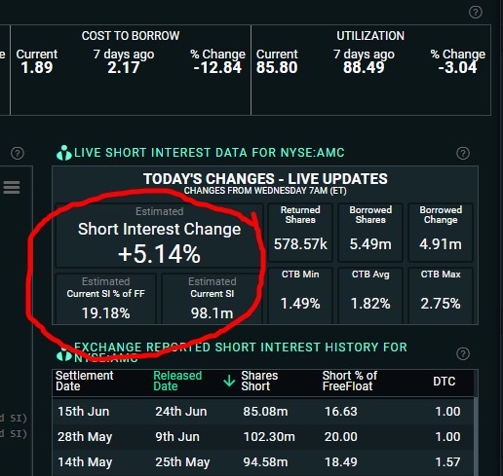Click help icon left of the hamburger panel
This screenshot has width=503, height=476.
pyautogui.click(x=18, y=153)
